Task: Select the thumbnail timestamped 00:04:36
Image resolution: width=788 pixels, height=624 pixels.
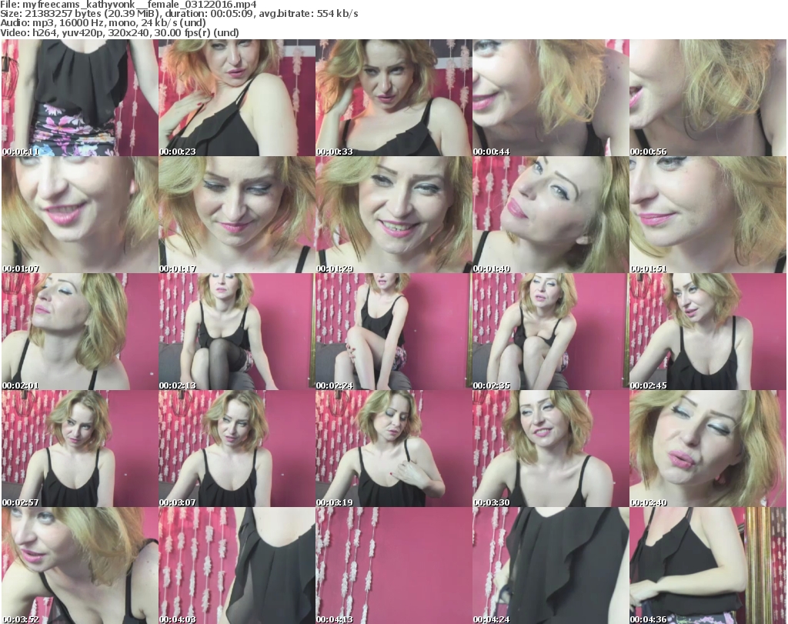Action: [x=708, y=566]
